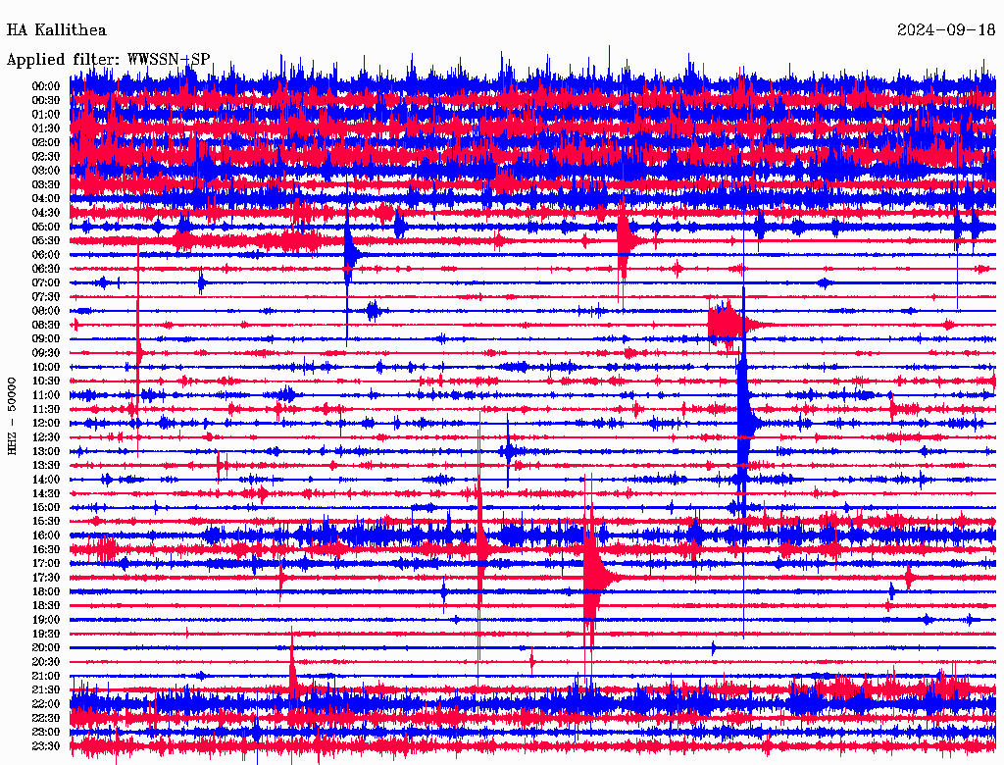Viewport: 1004px width, 765px height.
Task: Click the '04:00' time label
Action: pyautogui.click(x=46, y=199)
